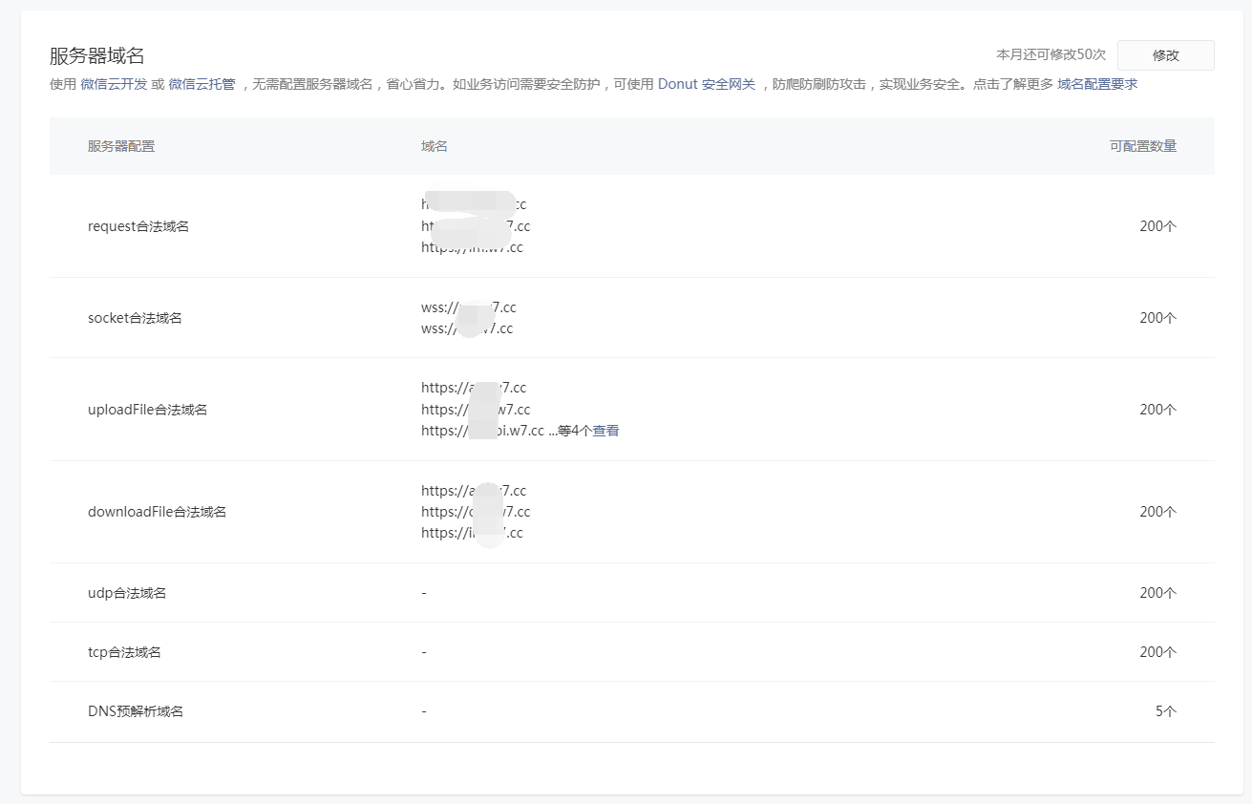Click the 服务器配置 column header
The width and height of the screenshot is (1252, 804).
click(121, 146)
